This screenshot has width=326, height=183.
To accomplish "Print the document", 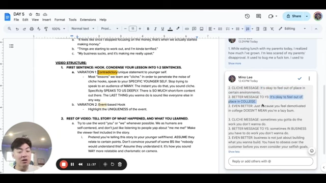I will (32, 29).
